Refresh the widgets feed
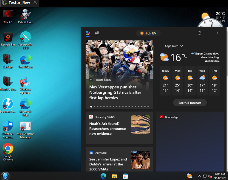Screen dimensions: 228x180 [x=199, y=33]
